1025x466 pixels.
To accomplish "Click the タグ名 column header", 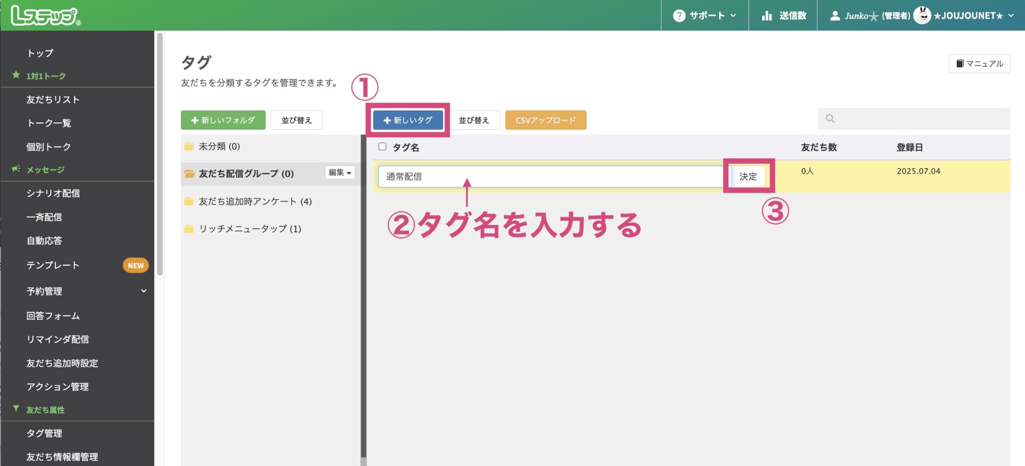I will click(x=406, y=147).
